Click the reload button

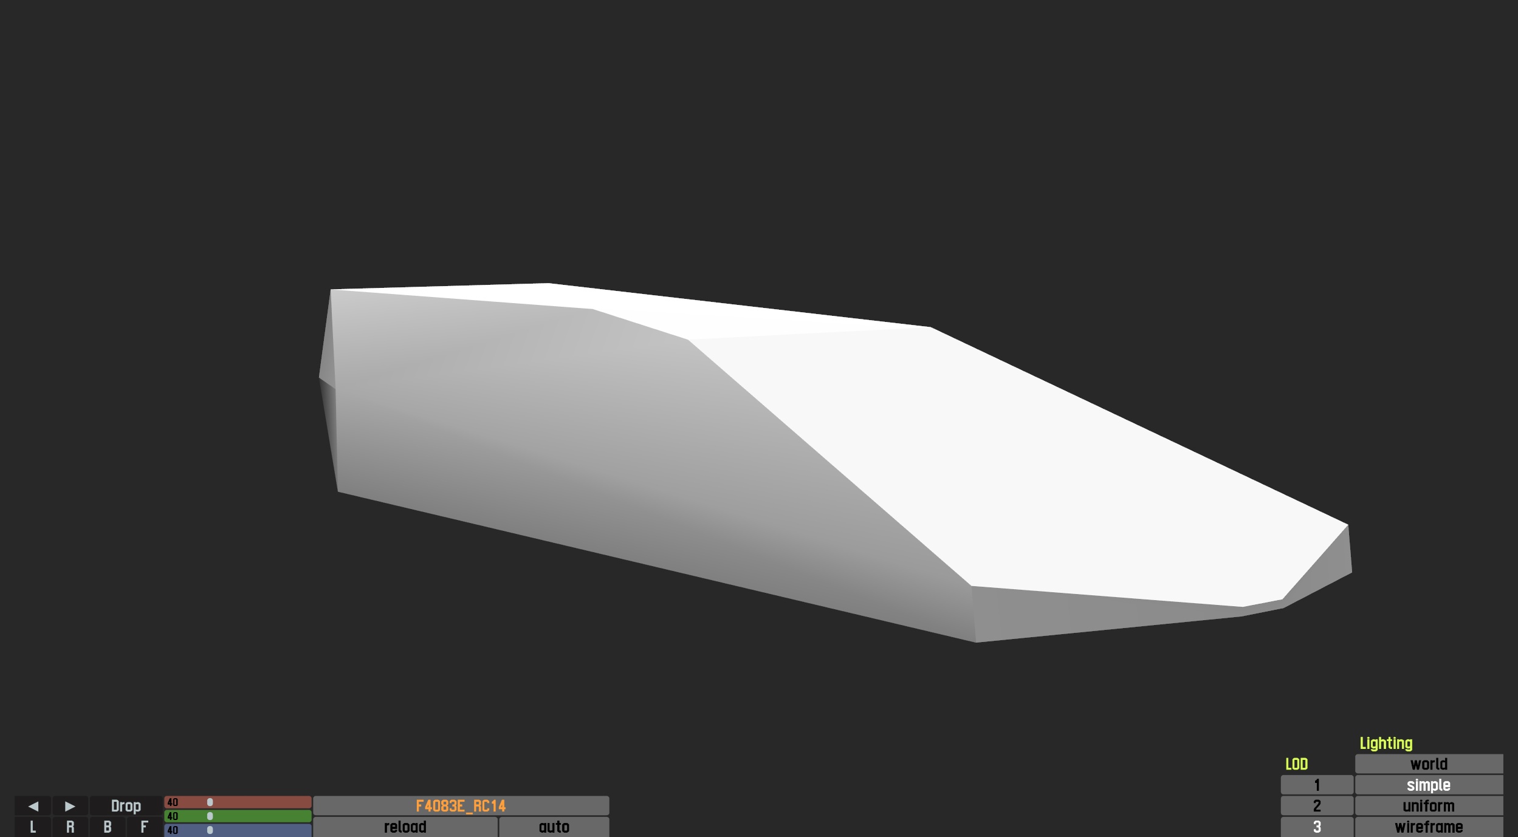coord(405,827)
